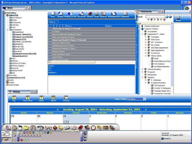Click the telephone icon in the bottom dock

click(40, 127)
